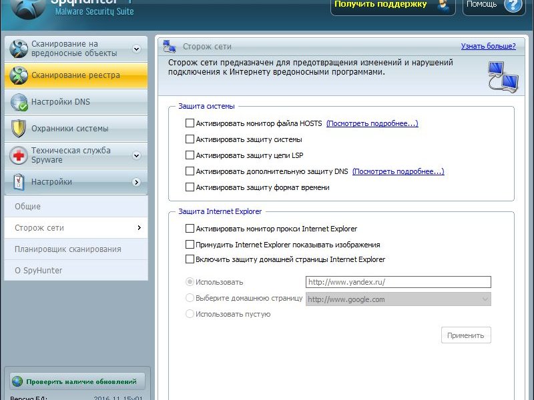The image size is (534, 400).
Task: Check force Internet Explorer show images
Action: tap(190, 245)
